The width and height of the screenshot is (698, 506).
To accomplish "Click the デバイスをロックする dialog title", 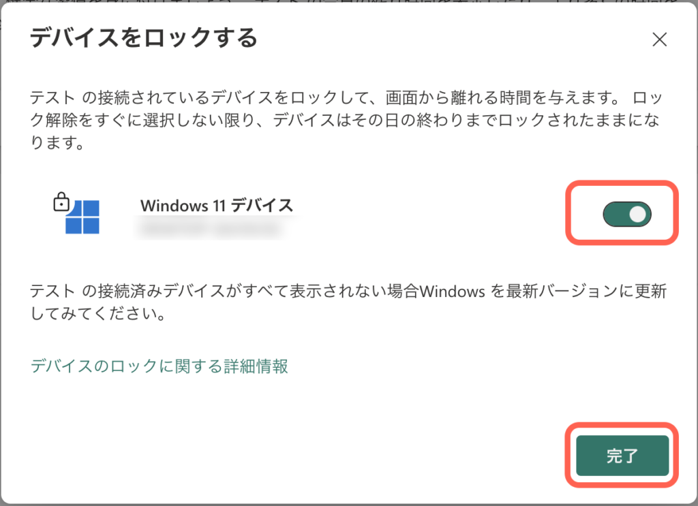I will [x=143, y=37].
